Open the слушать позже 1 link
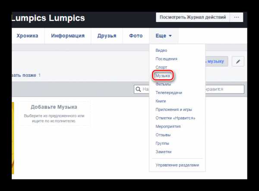The image size is (259, 191). point(26,75)
